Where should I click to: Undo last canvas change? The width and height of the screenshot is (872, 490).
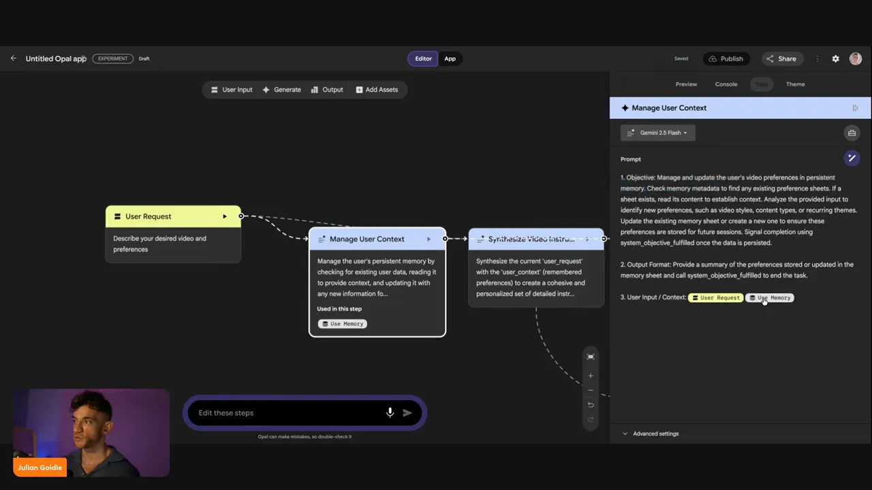point(591,405)
